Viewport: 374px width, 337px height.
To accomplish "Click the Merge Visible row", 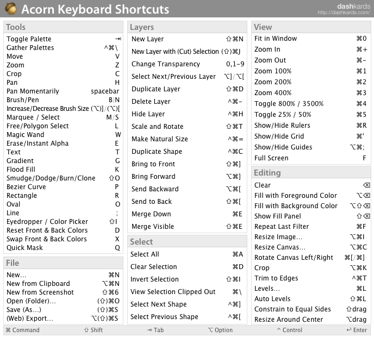I will [187, 226].
